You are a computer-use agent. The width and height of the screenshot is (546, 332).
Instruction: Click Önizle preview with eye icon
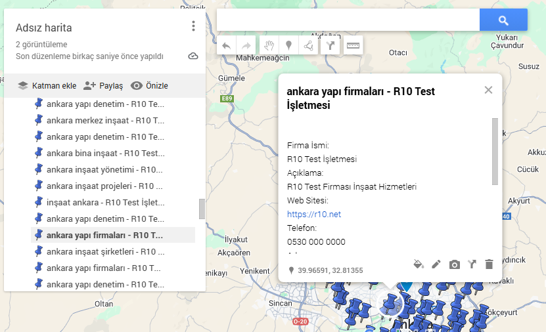click(x=149, y=86)
